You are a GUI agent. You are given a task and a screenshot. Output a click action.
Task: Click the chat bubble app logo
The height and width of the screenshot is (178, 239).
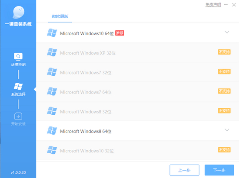click(x=18, y=12)
